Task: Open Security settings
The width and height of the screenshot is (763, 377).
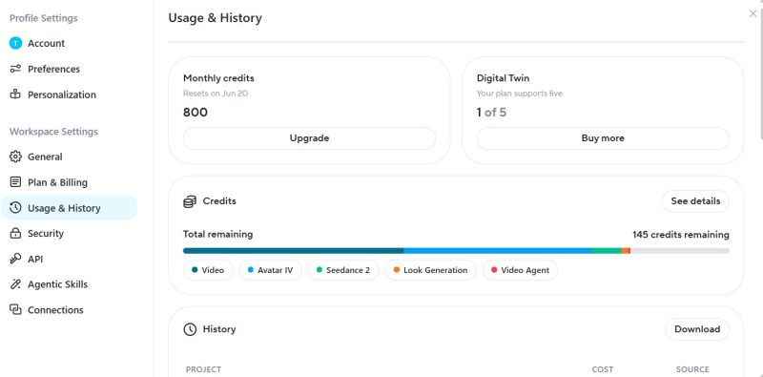Action: [x=69, y=233]
